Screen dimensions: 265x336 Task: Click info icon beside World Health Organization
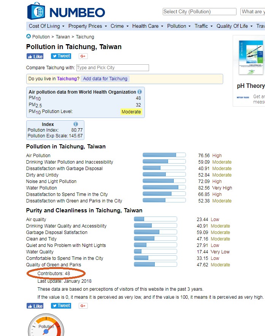point(140,92)
